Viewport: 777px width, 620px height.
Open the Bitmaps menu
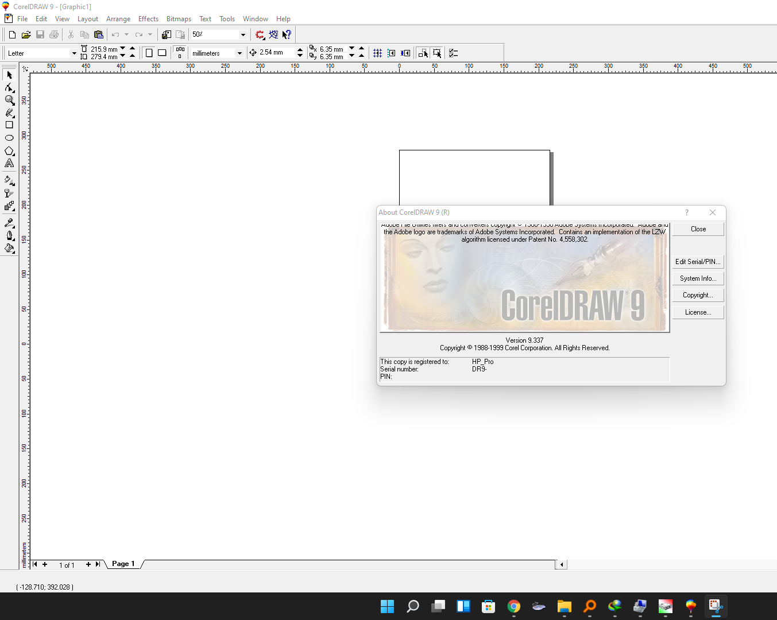(x=179, y=19)
